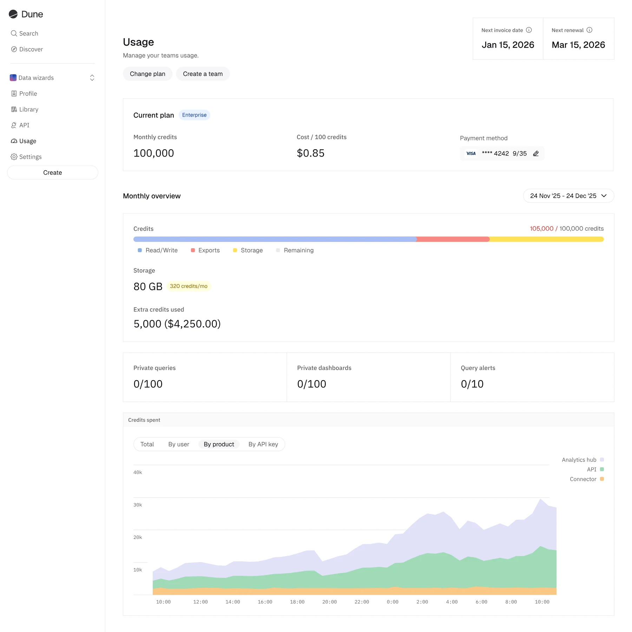Click the Credits spent panel header
The width and height of the screenshot is (632, 632).
coord(368,420)
